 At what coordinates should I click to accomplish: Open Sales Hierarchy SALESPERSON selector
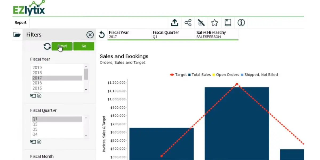pos(217,35)
